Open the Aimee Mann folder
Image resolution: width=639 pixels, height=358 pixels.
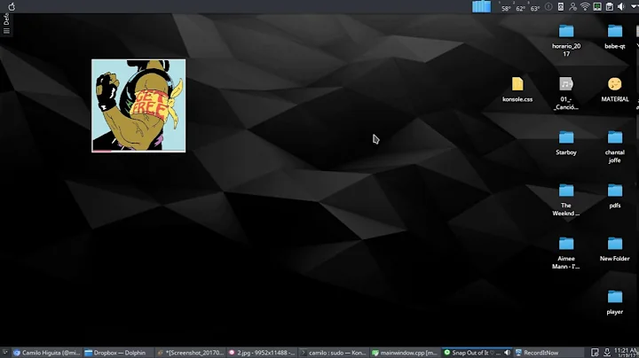[566, 244]
